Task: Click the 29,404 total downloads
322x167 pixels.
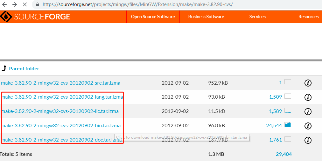Action: point(283,154)
